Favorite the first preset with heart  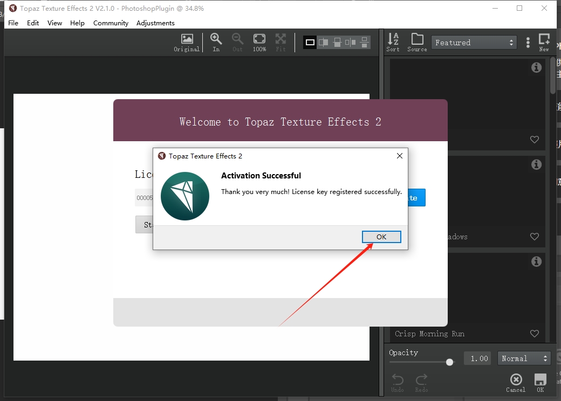click(535, 140)
